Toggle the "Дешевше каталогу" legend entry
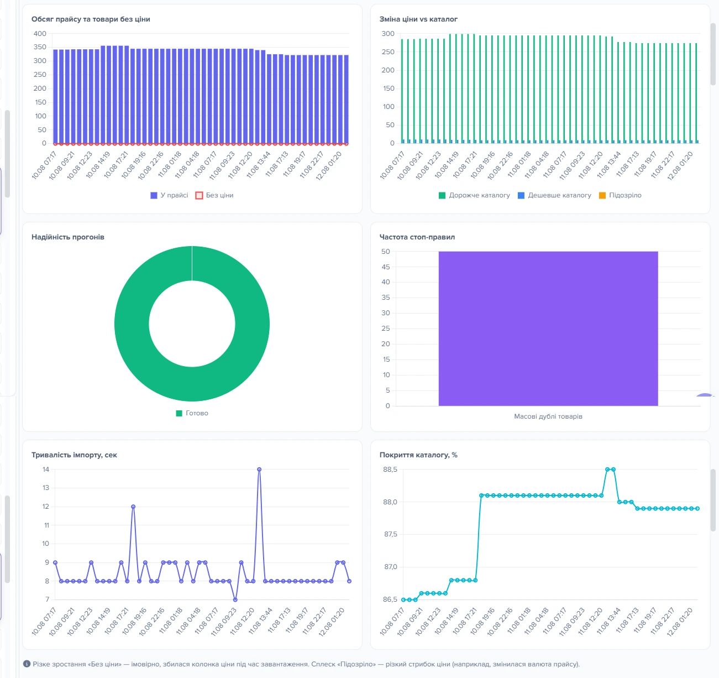The width and height of the screenshot is (719, 678). (x=554, y=195)
